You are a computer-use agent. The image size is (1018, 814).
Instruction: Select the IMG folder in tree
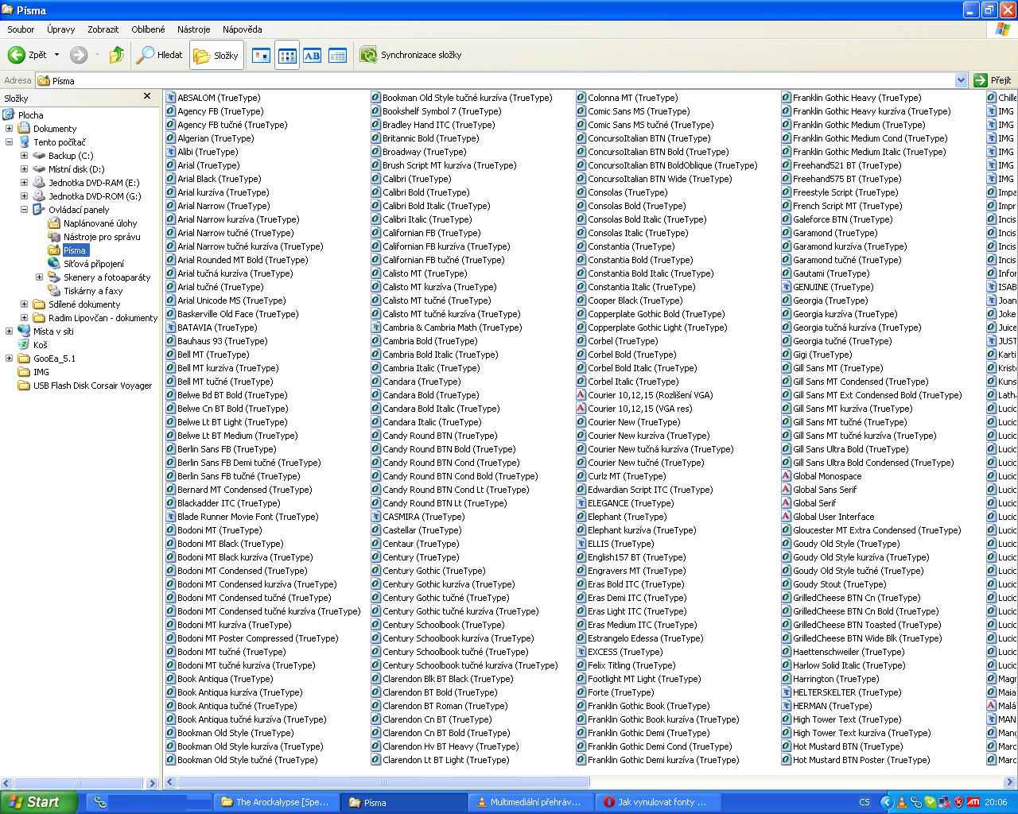point(41,372)
